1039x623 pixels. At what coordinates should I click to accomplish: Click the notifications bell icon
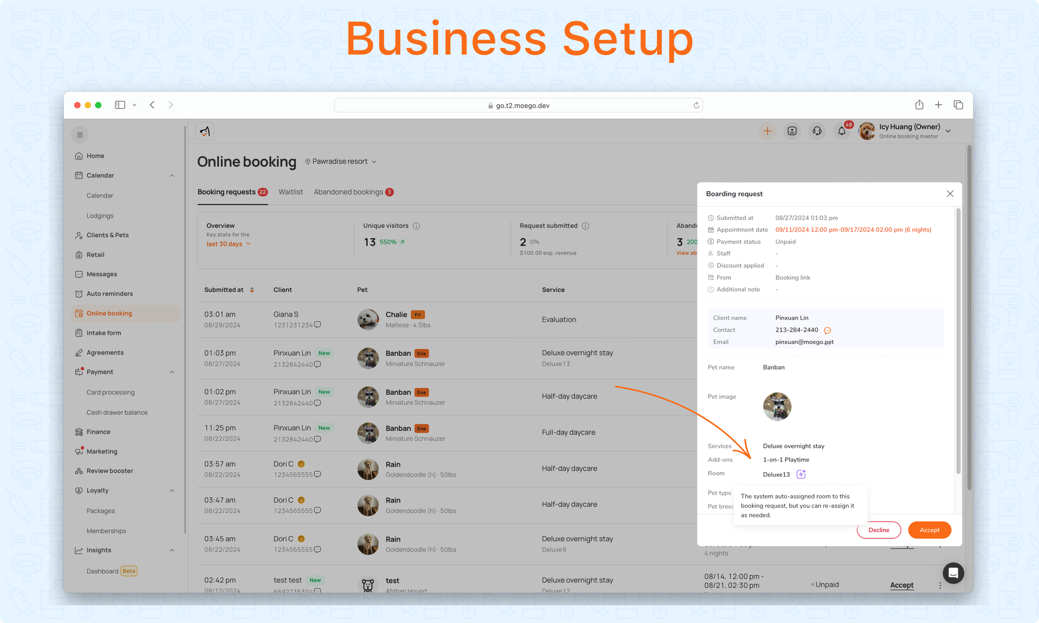[842, 131]
